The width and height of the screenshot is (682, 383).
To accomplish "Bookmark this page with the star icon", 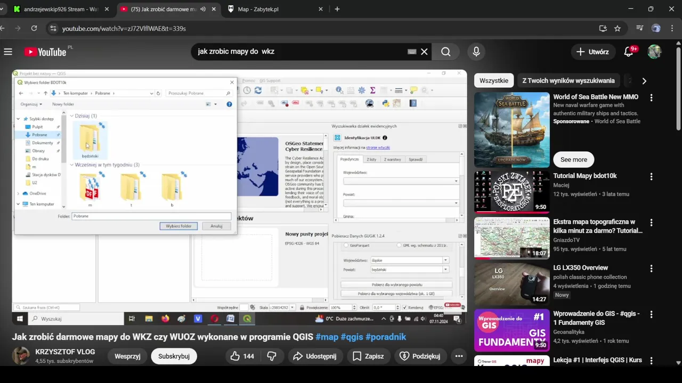I will (618, 28).
